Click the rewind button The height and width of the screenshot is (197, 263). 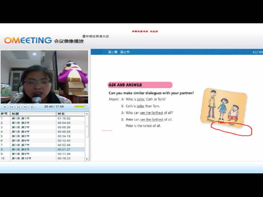[12, 107]
